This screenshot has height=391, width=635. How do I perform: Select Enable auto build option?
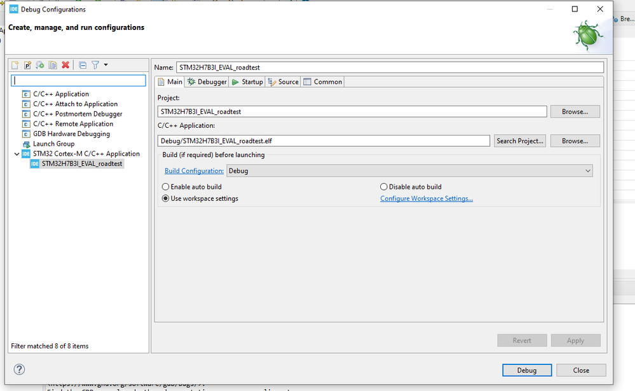[x=166, y=187]
